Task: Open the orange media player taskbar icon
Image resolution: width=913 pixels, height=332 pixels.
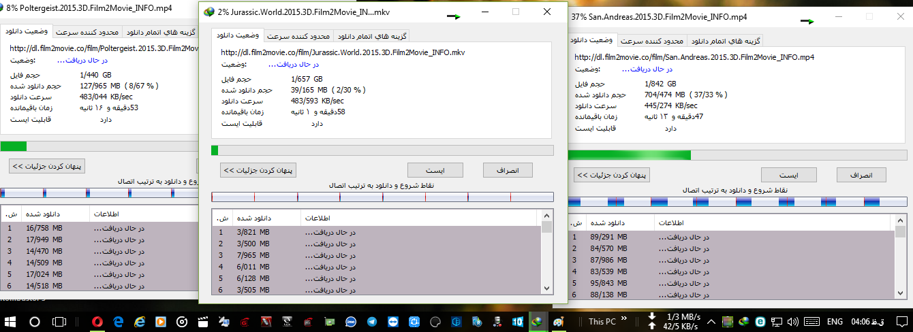Action: tap(161, 322)
